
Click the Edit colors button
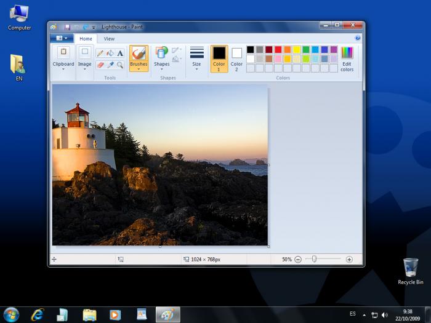347,58
